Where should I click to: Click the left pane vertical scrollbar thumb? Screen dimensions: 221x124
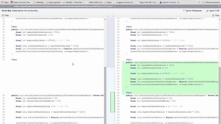click(x=105, y=95)
